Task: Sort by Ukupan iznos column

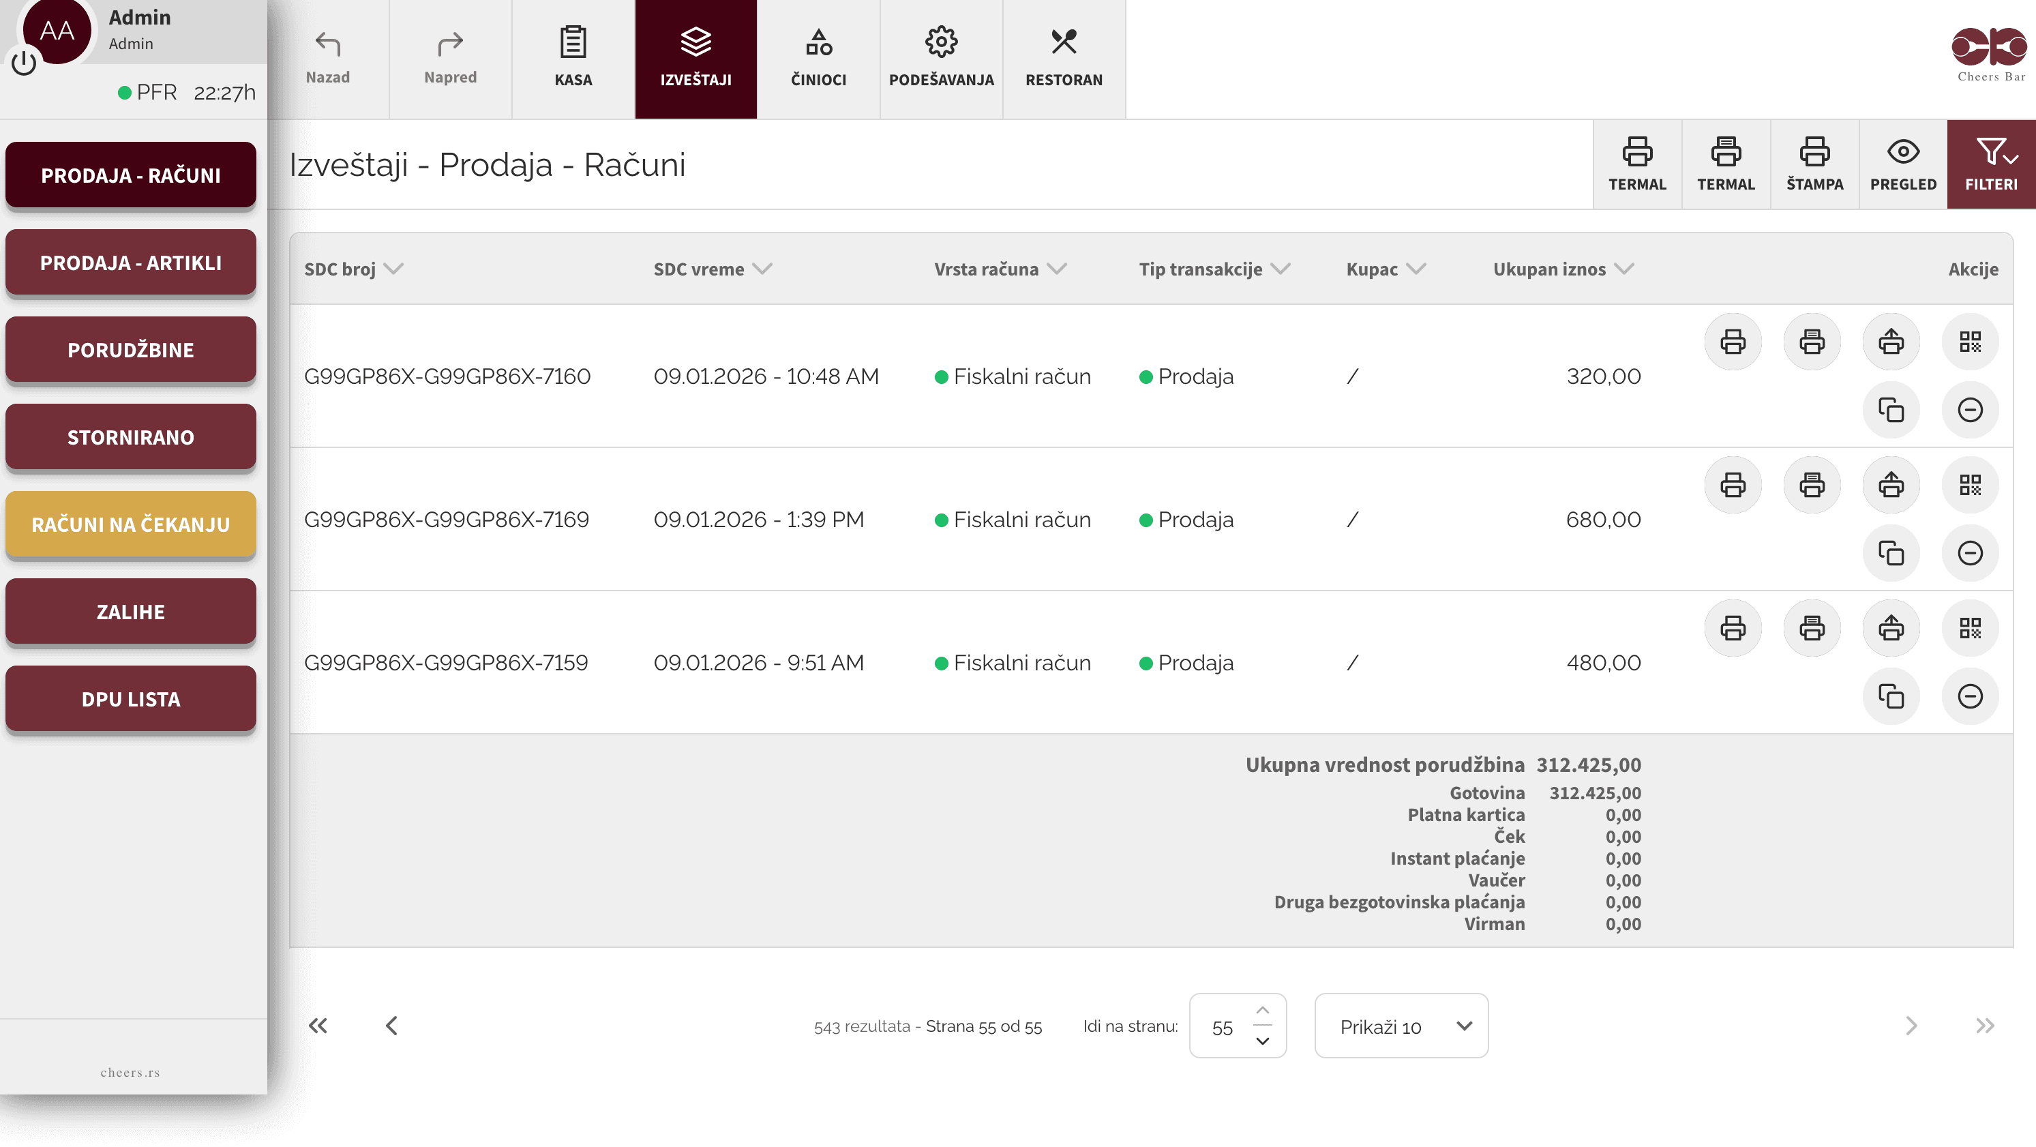Action: tap(1563, 269)
